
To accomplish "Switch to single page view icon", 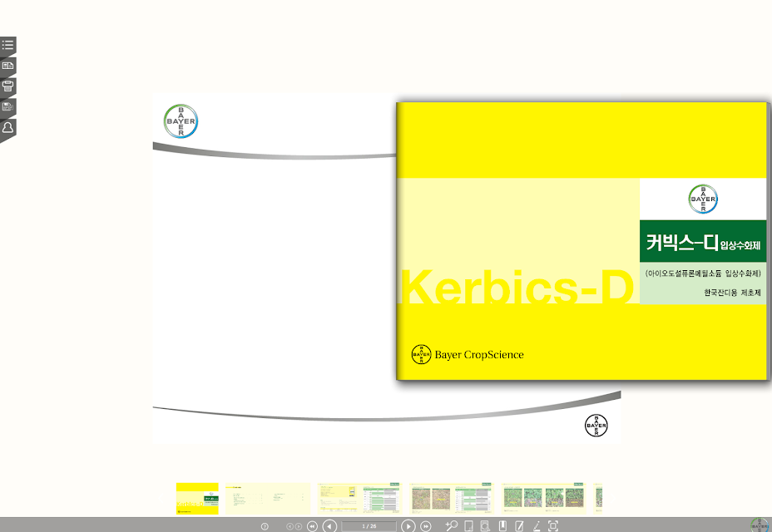I will click(x=468, y=526).
